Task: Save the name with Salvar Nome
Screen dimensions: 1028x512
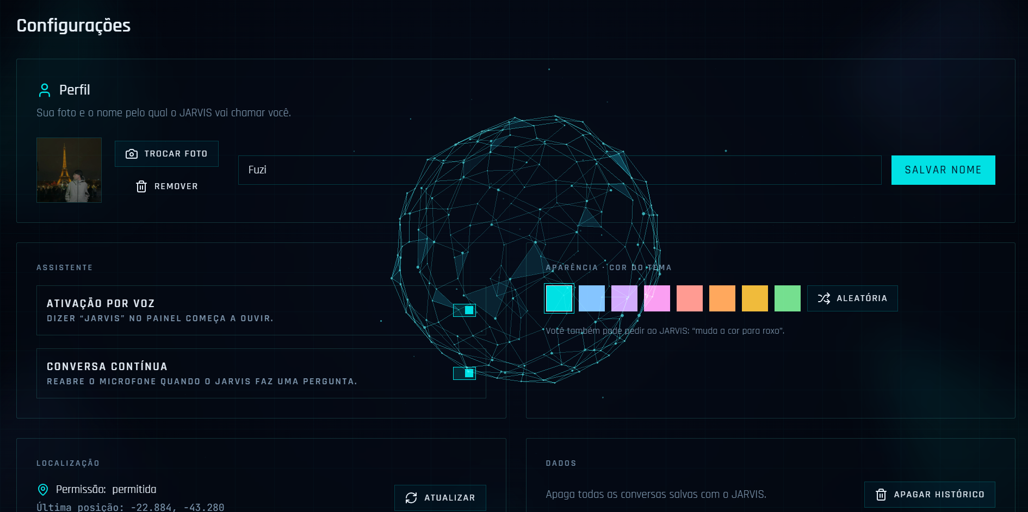Action: point(943,170)
